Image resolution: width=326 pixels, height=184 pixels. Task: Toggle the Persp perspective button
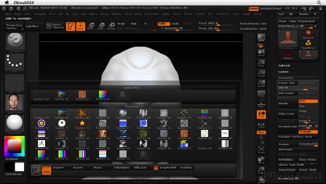click(x=261, y=94)
